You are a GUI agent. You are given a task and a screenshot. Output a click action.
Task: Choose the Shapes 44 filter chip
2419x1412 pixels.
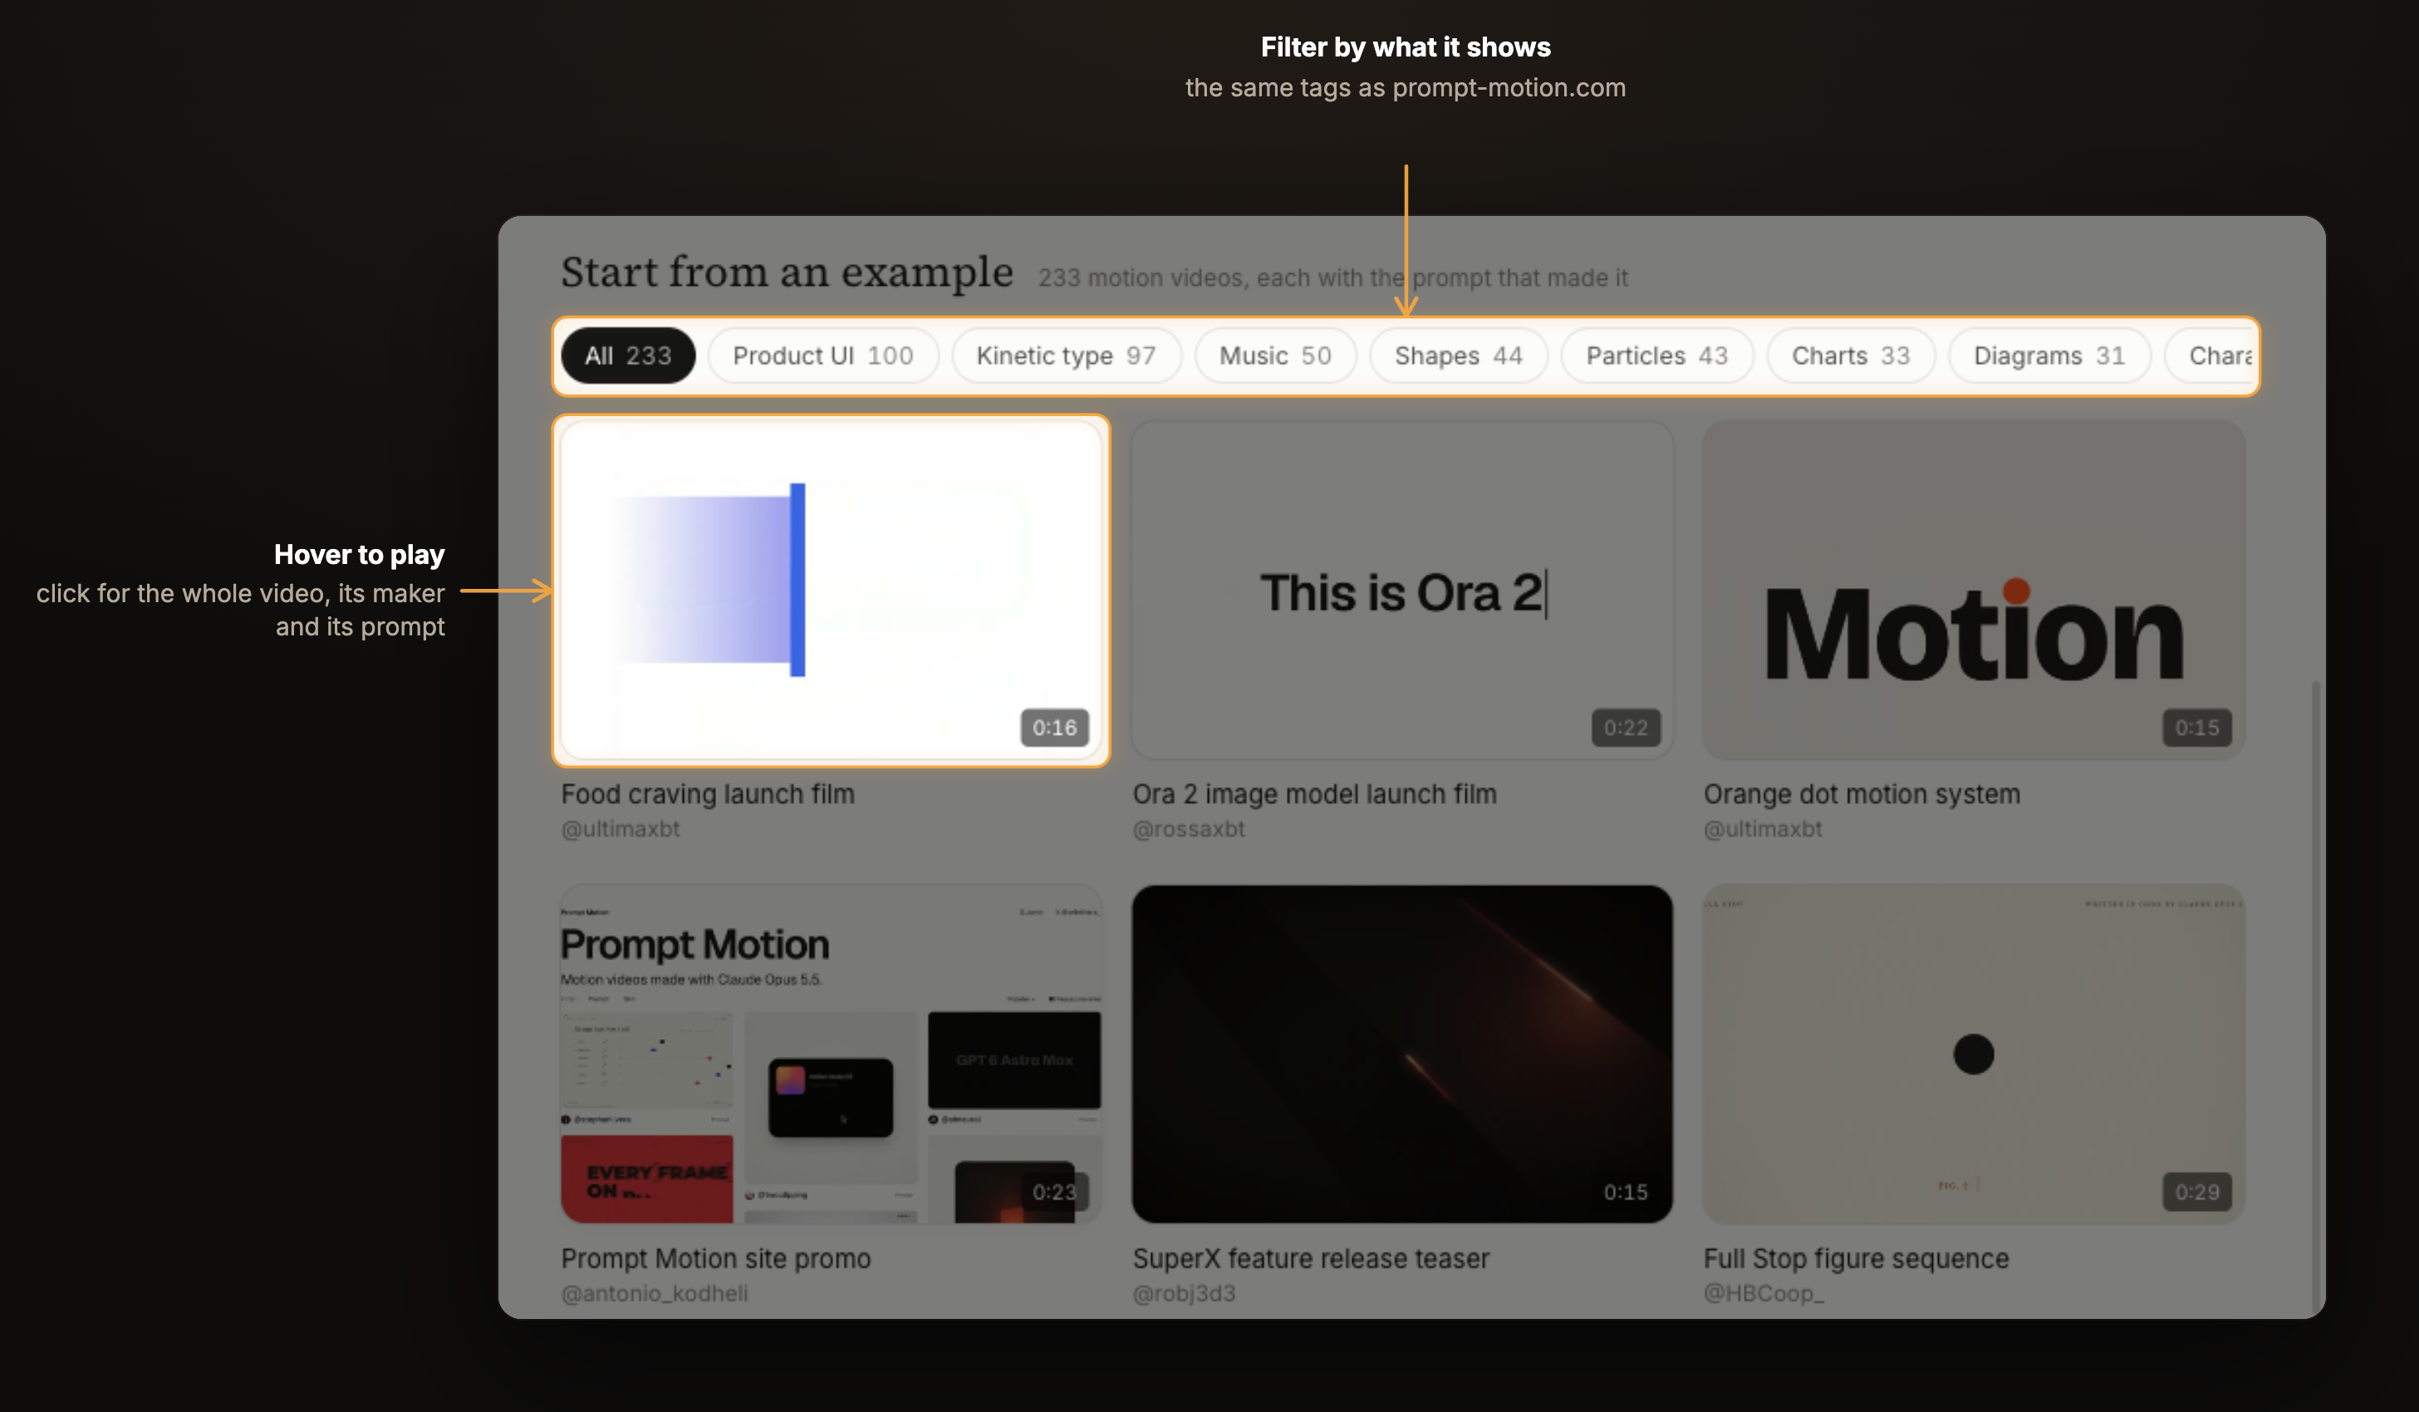coord(1458,355)
